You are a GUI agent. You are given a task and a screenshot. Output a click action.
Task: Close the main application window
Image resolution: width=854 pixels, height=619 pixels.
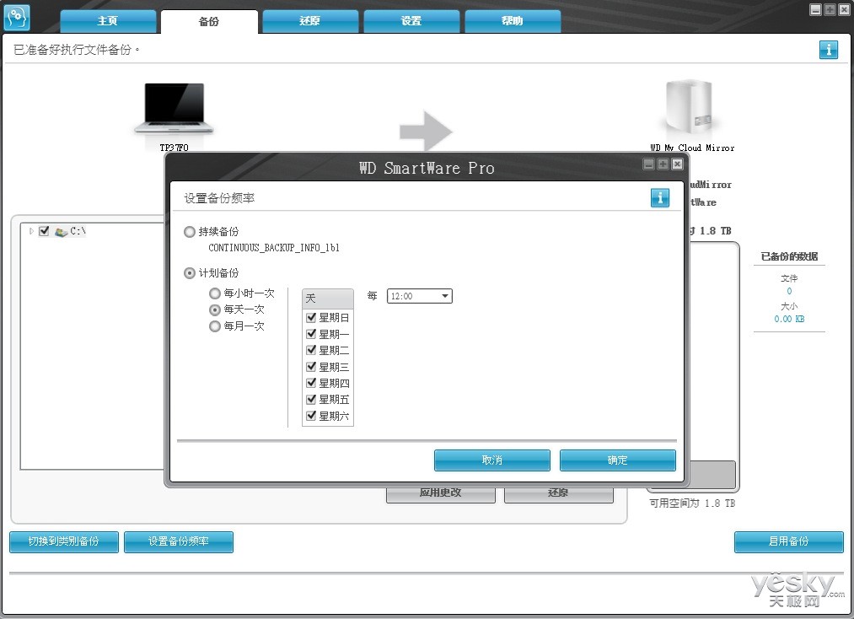coord(844,10)
